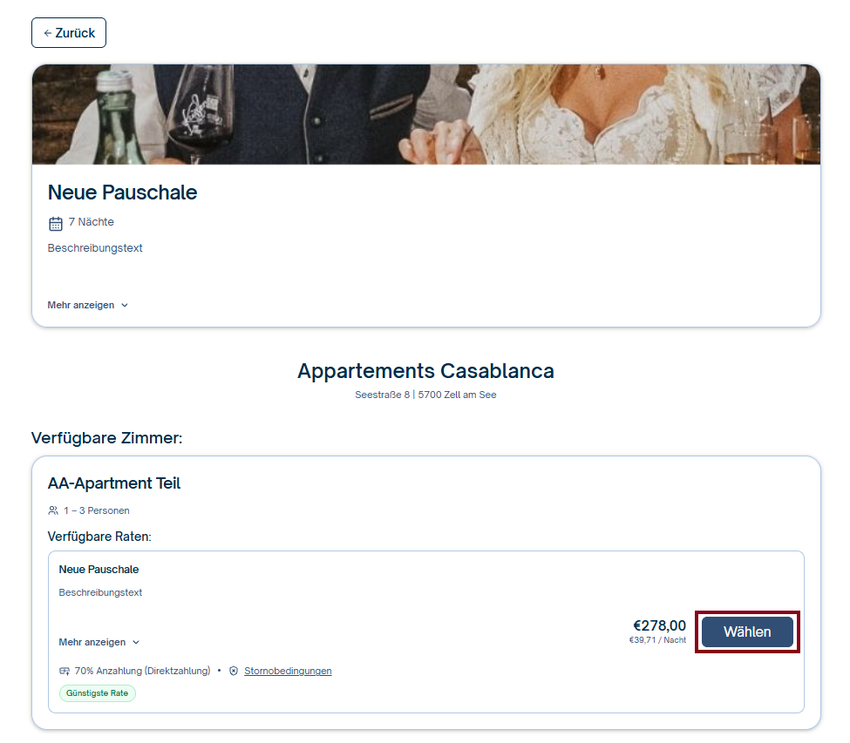The height and width of the screenshot is (743, 850).
Task: Click the payment icon beside 70% Anzahlung
Action: pos(65,671)
